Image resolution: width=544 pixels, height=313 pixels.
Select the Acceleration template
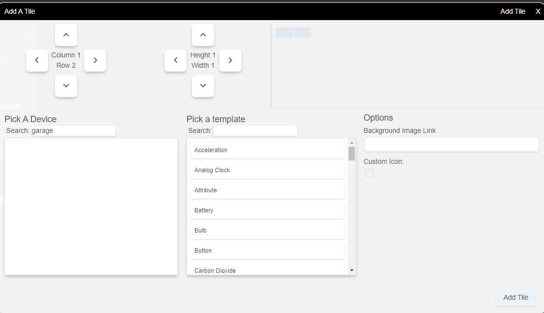[267, 150]
